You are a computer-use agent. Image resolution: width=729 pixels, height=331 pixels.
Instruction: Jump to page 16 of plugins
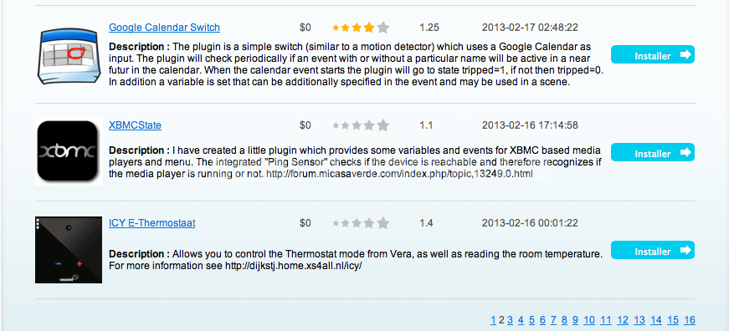[690, 320]
